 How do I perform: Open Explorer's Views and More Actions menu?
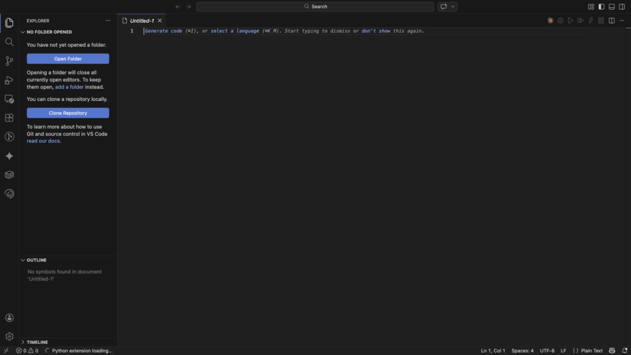[x=108, y=20]
